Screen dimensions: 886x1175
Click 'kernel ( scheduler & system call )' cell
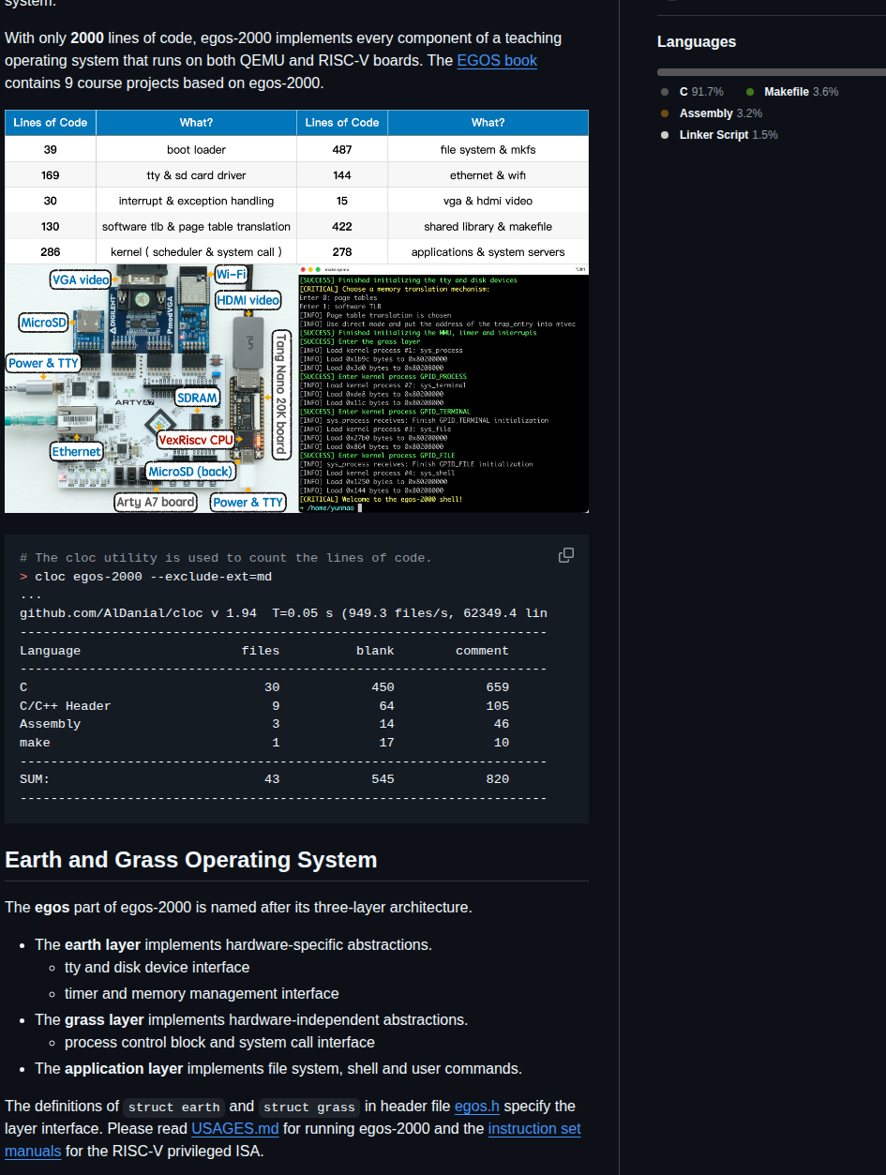(x=196, y=251)
